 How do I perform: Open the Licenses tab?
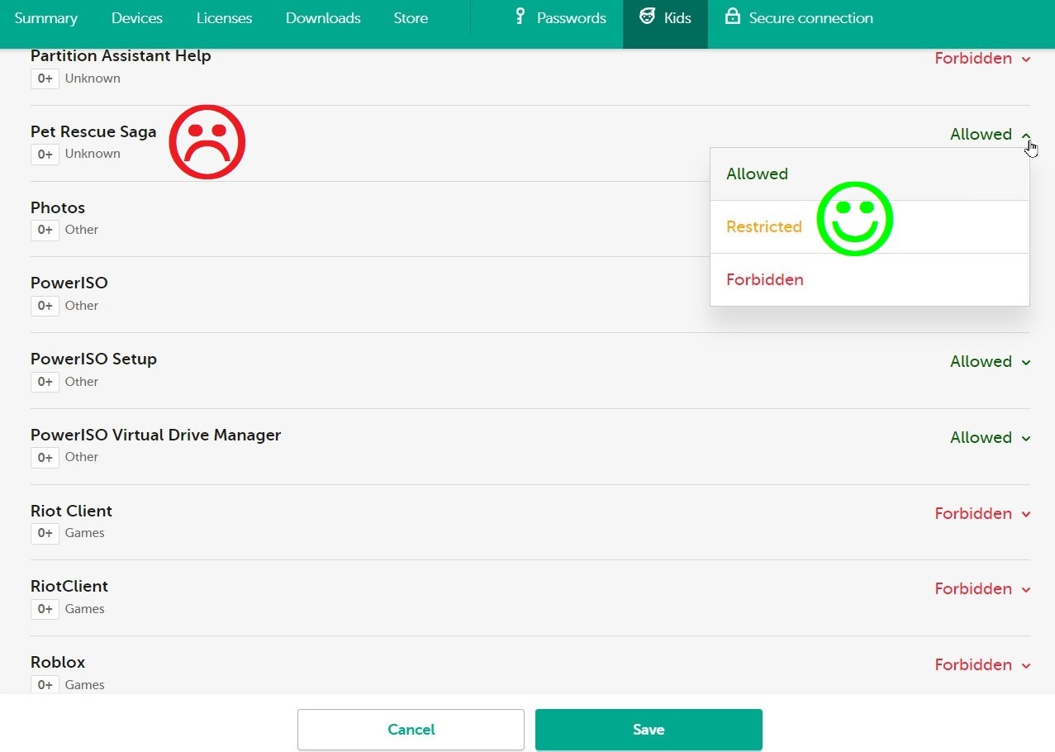coord(224,18)
